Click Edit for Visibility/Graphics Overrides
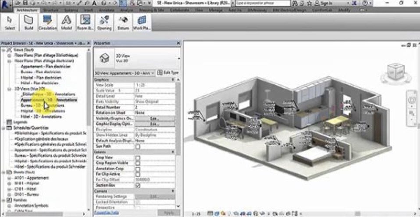The image size is (420, 217). (154, 118)
